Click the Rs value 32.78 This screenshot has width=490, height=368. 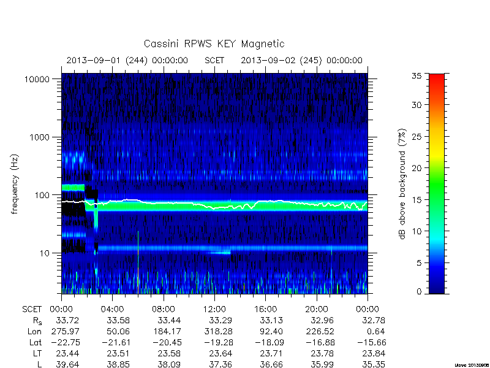tap(374, 320)
